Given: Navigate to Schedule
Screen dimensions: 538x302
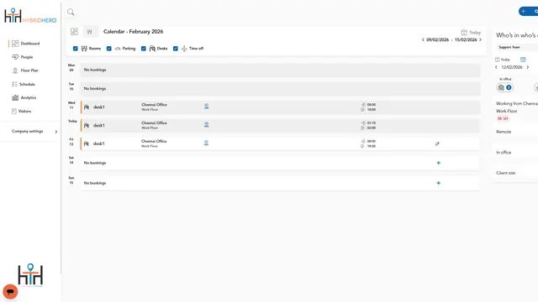Looking at the screenshot, I should pos(24,84).
